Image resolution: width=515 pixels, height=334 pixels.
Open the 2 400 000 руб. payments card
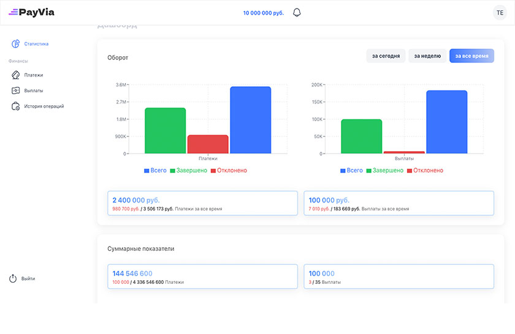pyautogui.click(x=202, y=203)
